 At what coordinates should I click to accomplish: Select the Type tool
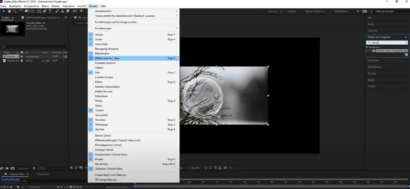coord(50,11)
